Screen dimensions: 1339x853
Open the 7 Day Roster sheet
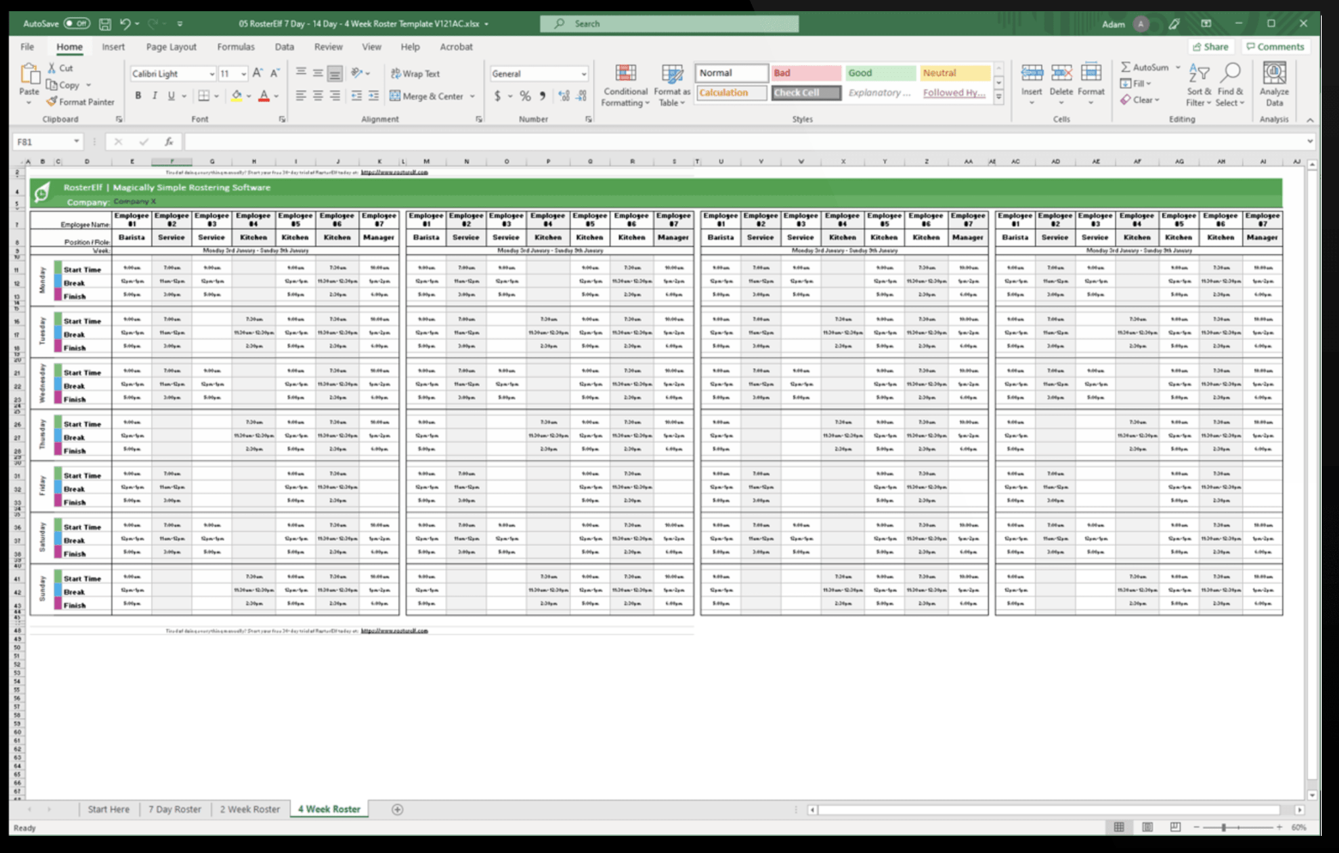(x=174, y=808)
